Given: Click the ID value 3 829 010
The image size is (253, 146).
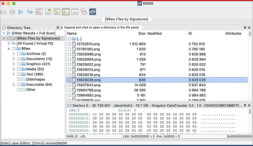Looking at the screenshot, I should coord(197,70).
